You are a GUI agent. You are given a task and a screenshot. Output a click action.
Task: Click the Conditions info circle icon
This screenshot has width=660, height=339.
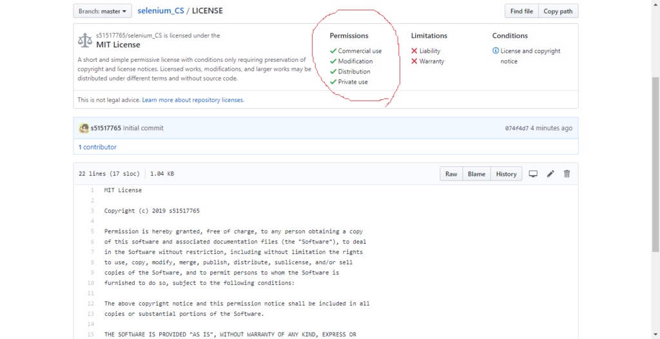tap(496, 51)
